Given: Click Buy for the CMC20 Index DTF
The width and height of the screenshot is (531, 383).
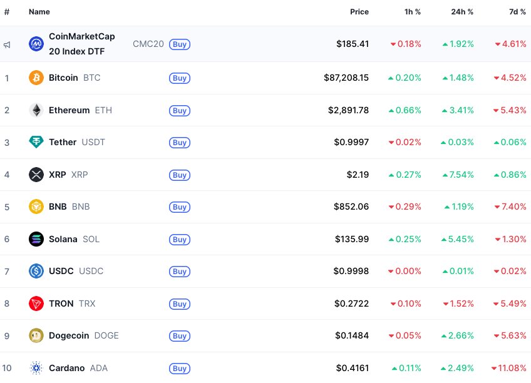Looking at the screenshot, I should 180,44.
